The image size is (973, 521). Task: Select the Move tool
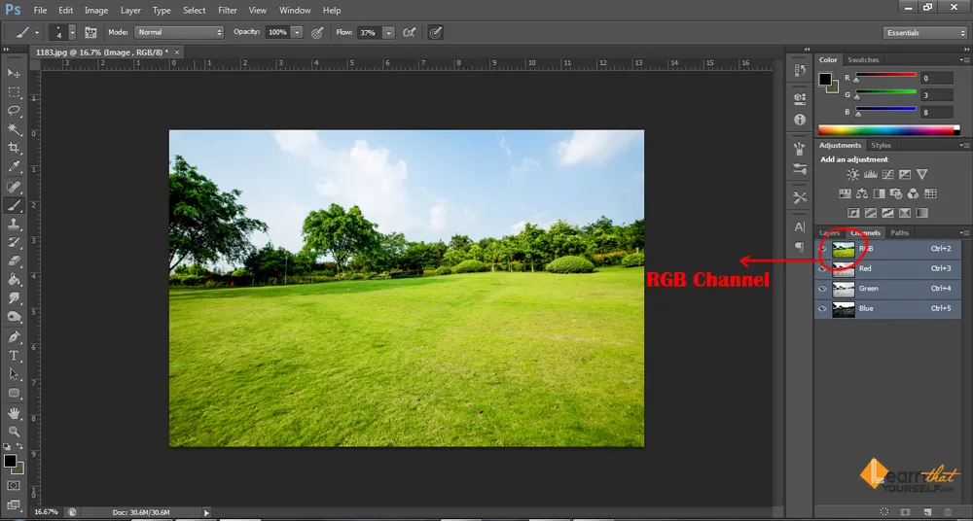14,74
